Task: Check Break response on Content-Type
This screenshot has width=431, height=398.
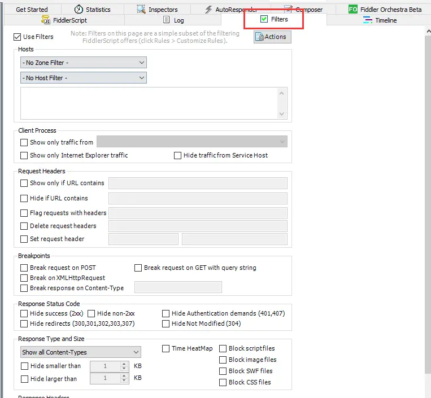Action: (x=24, y=288)
